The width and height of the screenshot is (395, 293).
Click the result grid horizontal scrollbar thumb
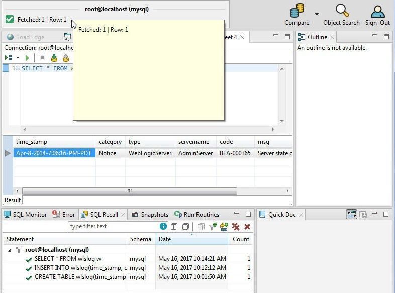130,191
